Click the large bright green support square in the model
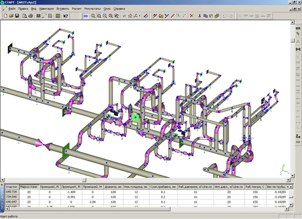Viewport: 302px width, 219px height. (x=135, y=118)
